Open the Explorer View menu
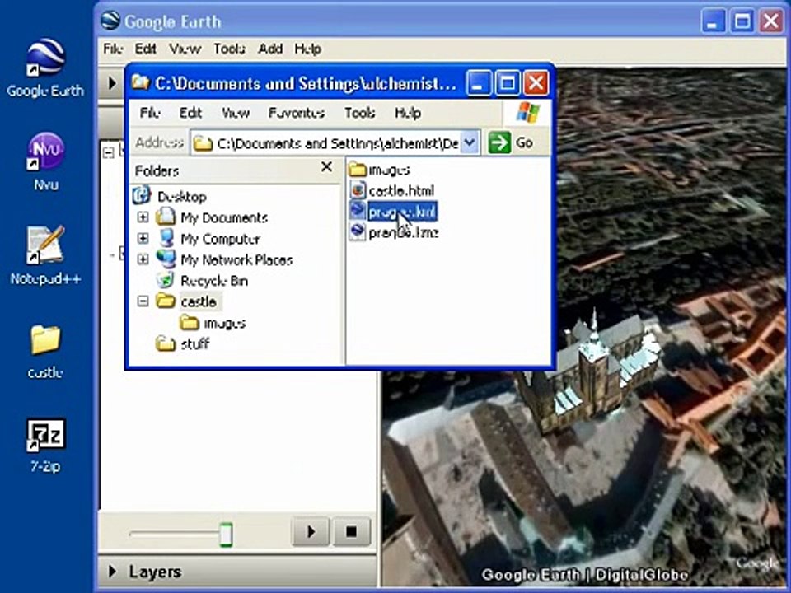 tap(236, 113)
